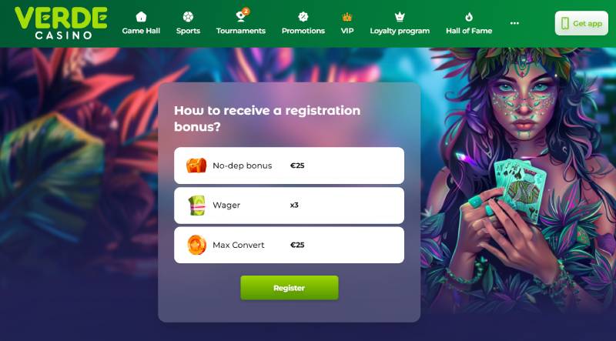Select the Sports soccer ball icon
Image resolution: width=616 pixels, height=341 pixels.
coord(188,16)
